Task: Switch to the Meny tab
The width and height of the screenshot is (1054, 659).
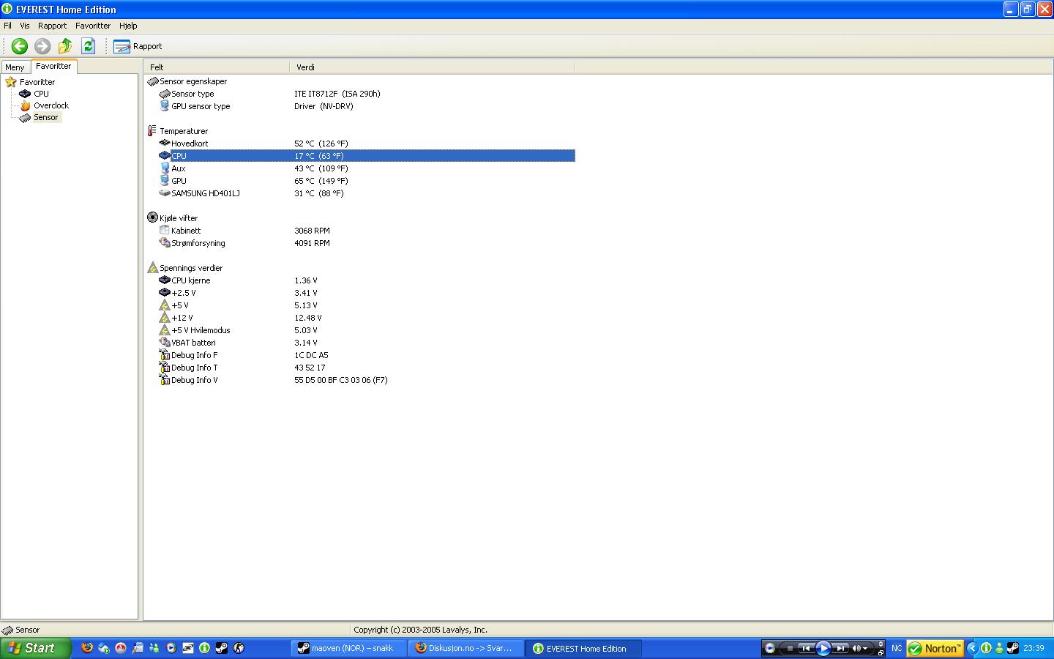Action: (15, 67)
